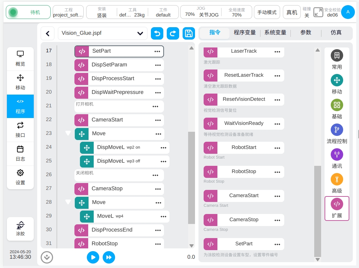Viewport: 359px width, 268px height.
Task: Click the fullscreen expand icon
Action: (318, 12)
